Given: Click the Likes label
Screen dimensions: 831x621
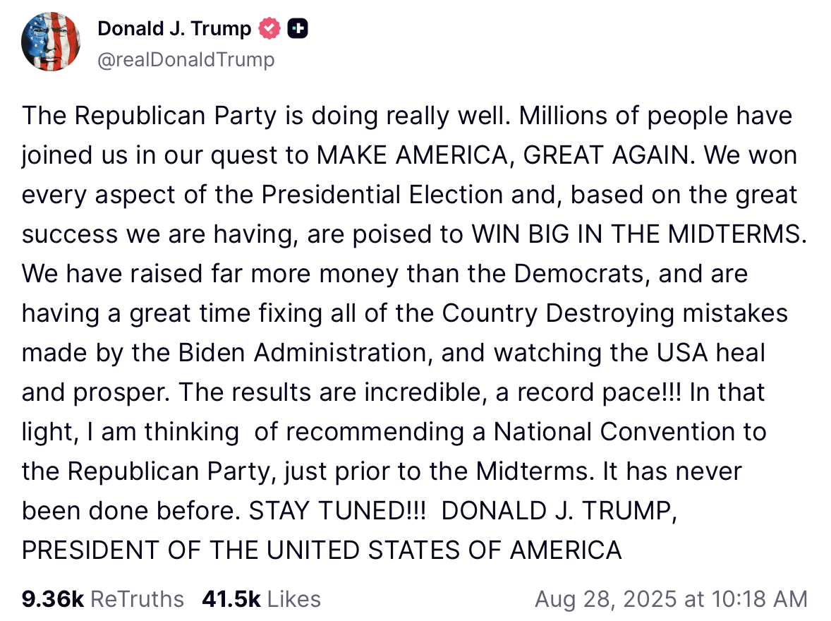Looking at the screenshot, I should 294,599.
